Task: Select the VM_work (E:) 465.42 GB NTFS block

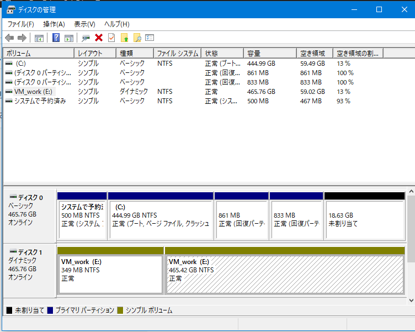Action: click(285, 271)
